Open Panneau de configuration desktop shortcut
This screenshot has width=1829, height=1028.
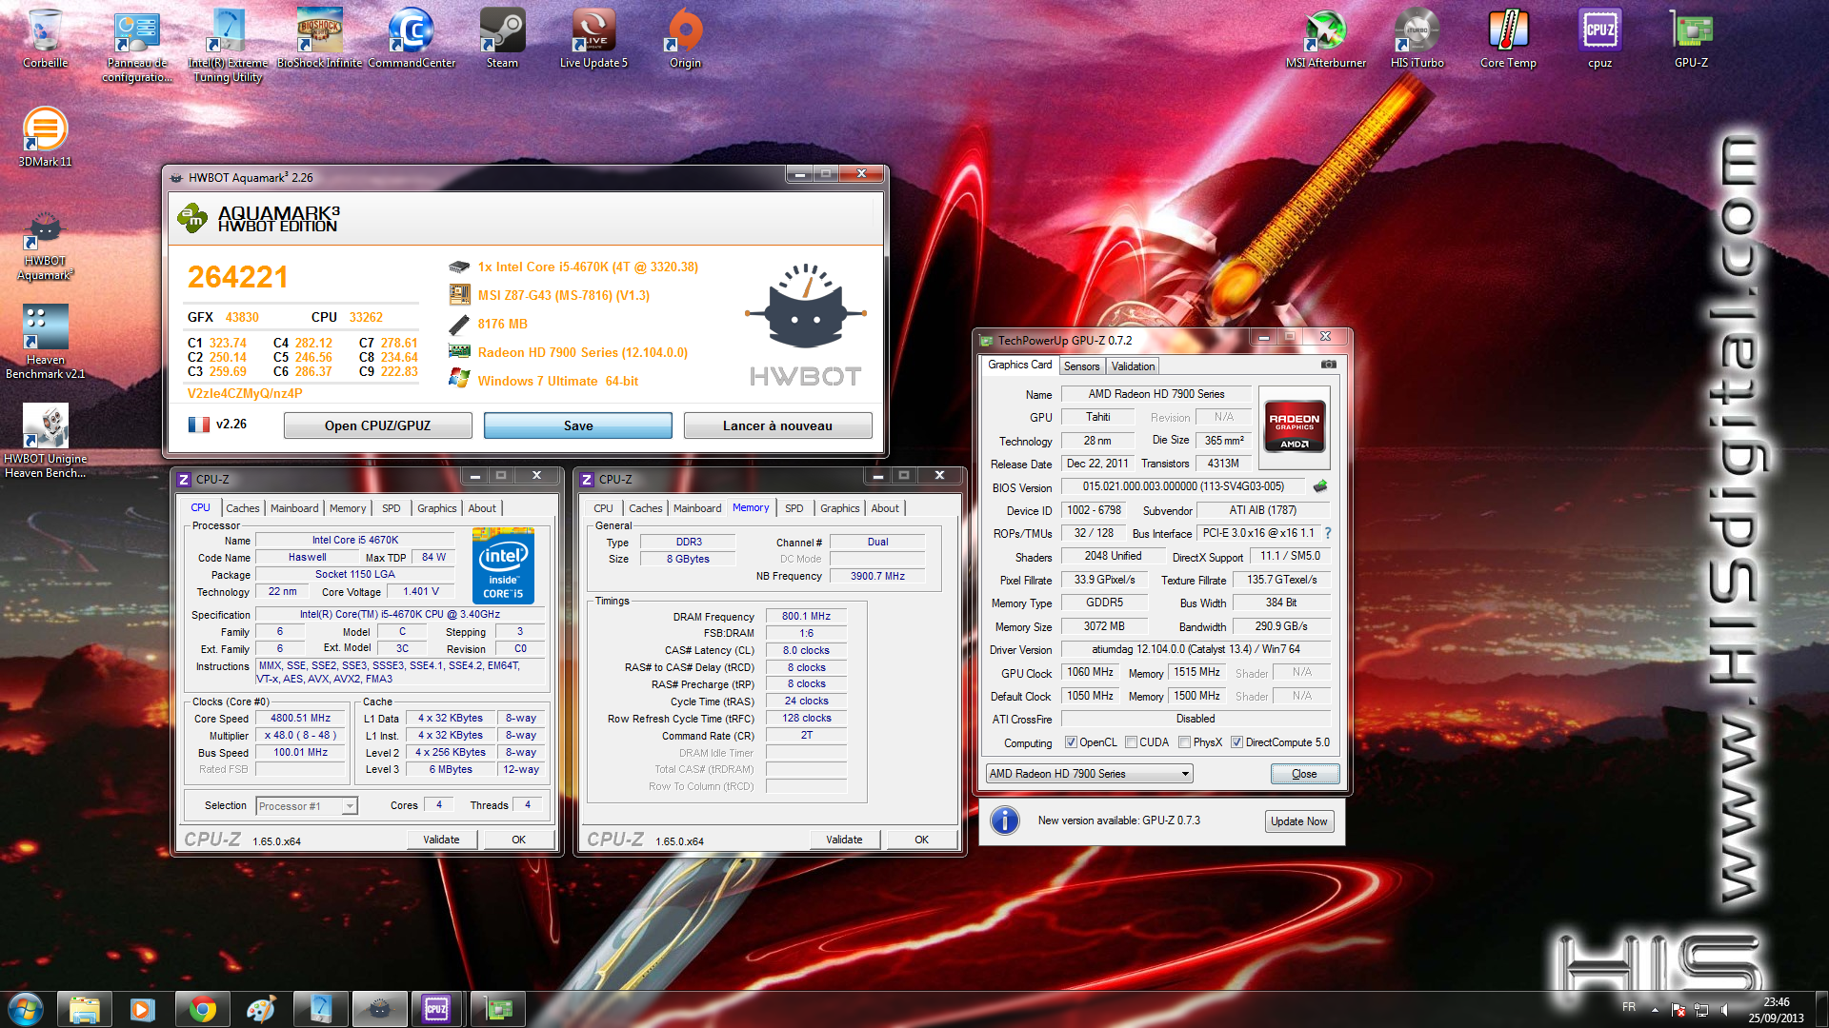(137, 46)
